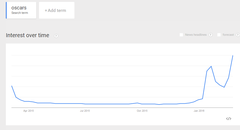
Task: Click help icon next to forecast
Action: point(238,35)
